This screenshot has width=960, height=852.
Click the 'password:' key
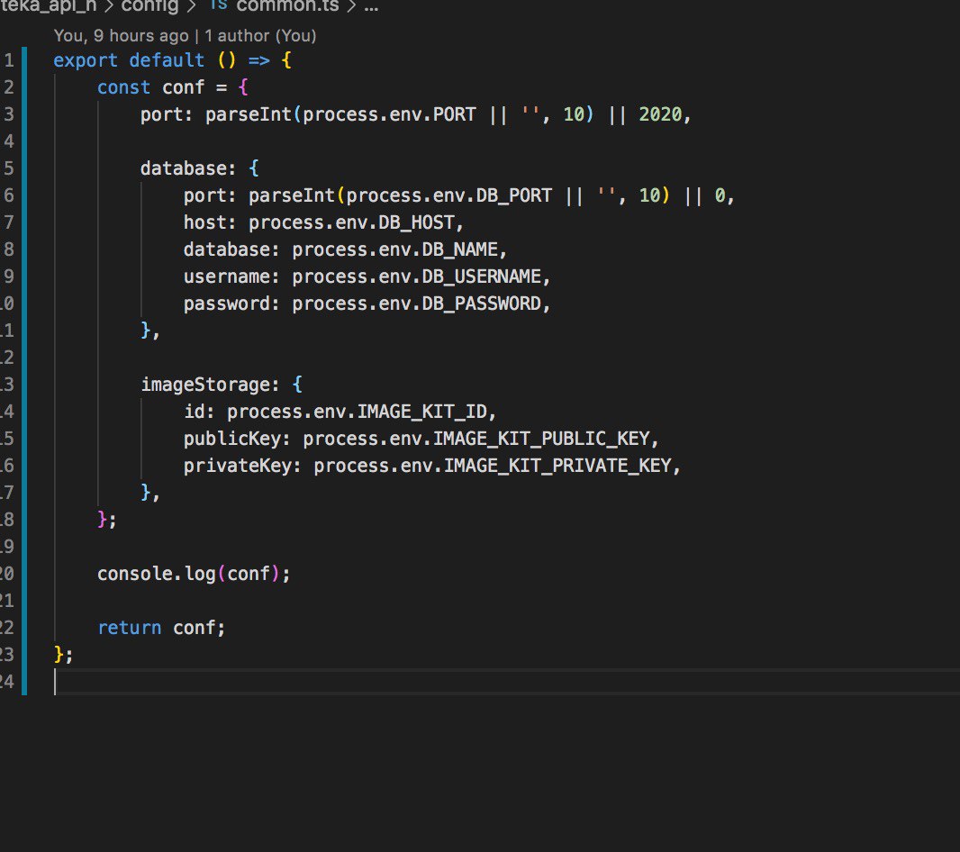point(231,304)
